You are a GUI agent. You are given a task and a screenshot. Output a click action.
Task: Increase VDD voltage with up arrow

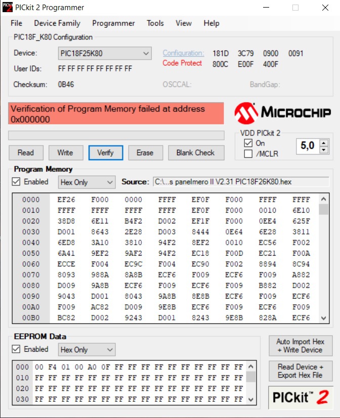(324, 143)
